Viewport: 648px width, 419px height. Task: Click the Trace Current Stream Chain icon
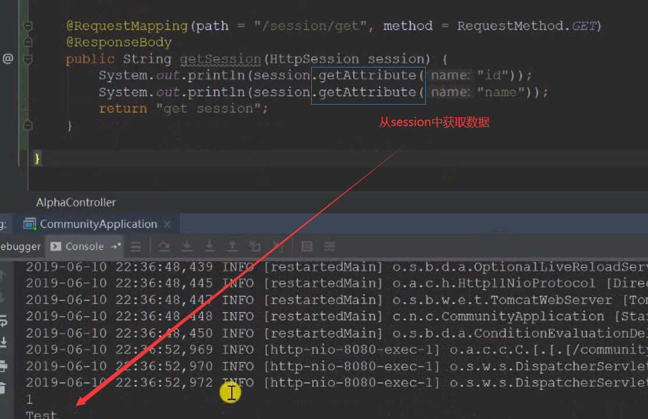pos(330,246)
